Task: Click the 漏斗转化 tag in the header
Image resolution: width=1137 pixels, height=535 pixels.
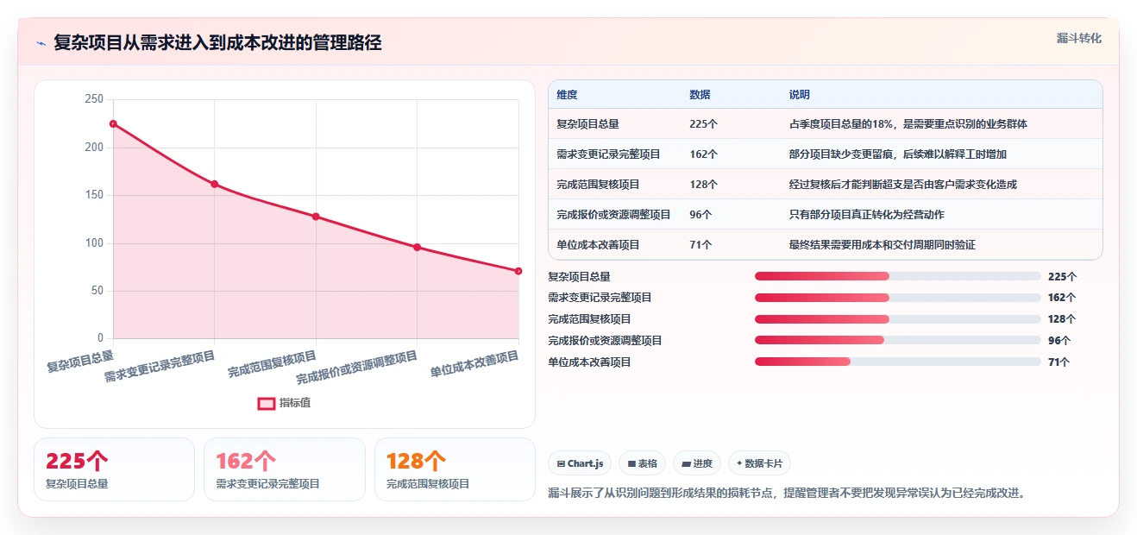Action: click(1078, 39)
